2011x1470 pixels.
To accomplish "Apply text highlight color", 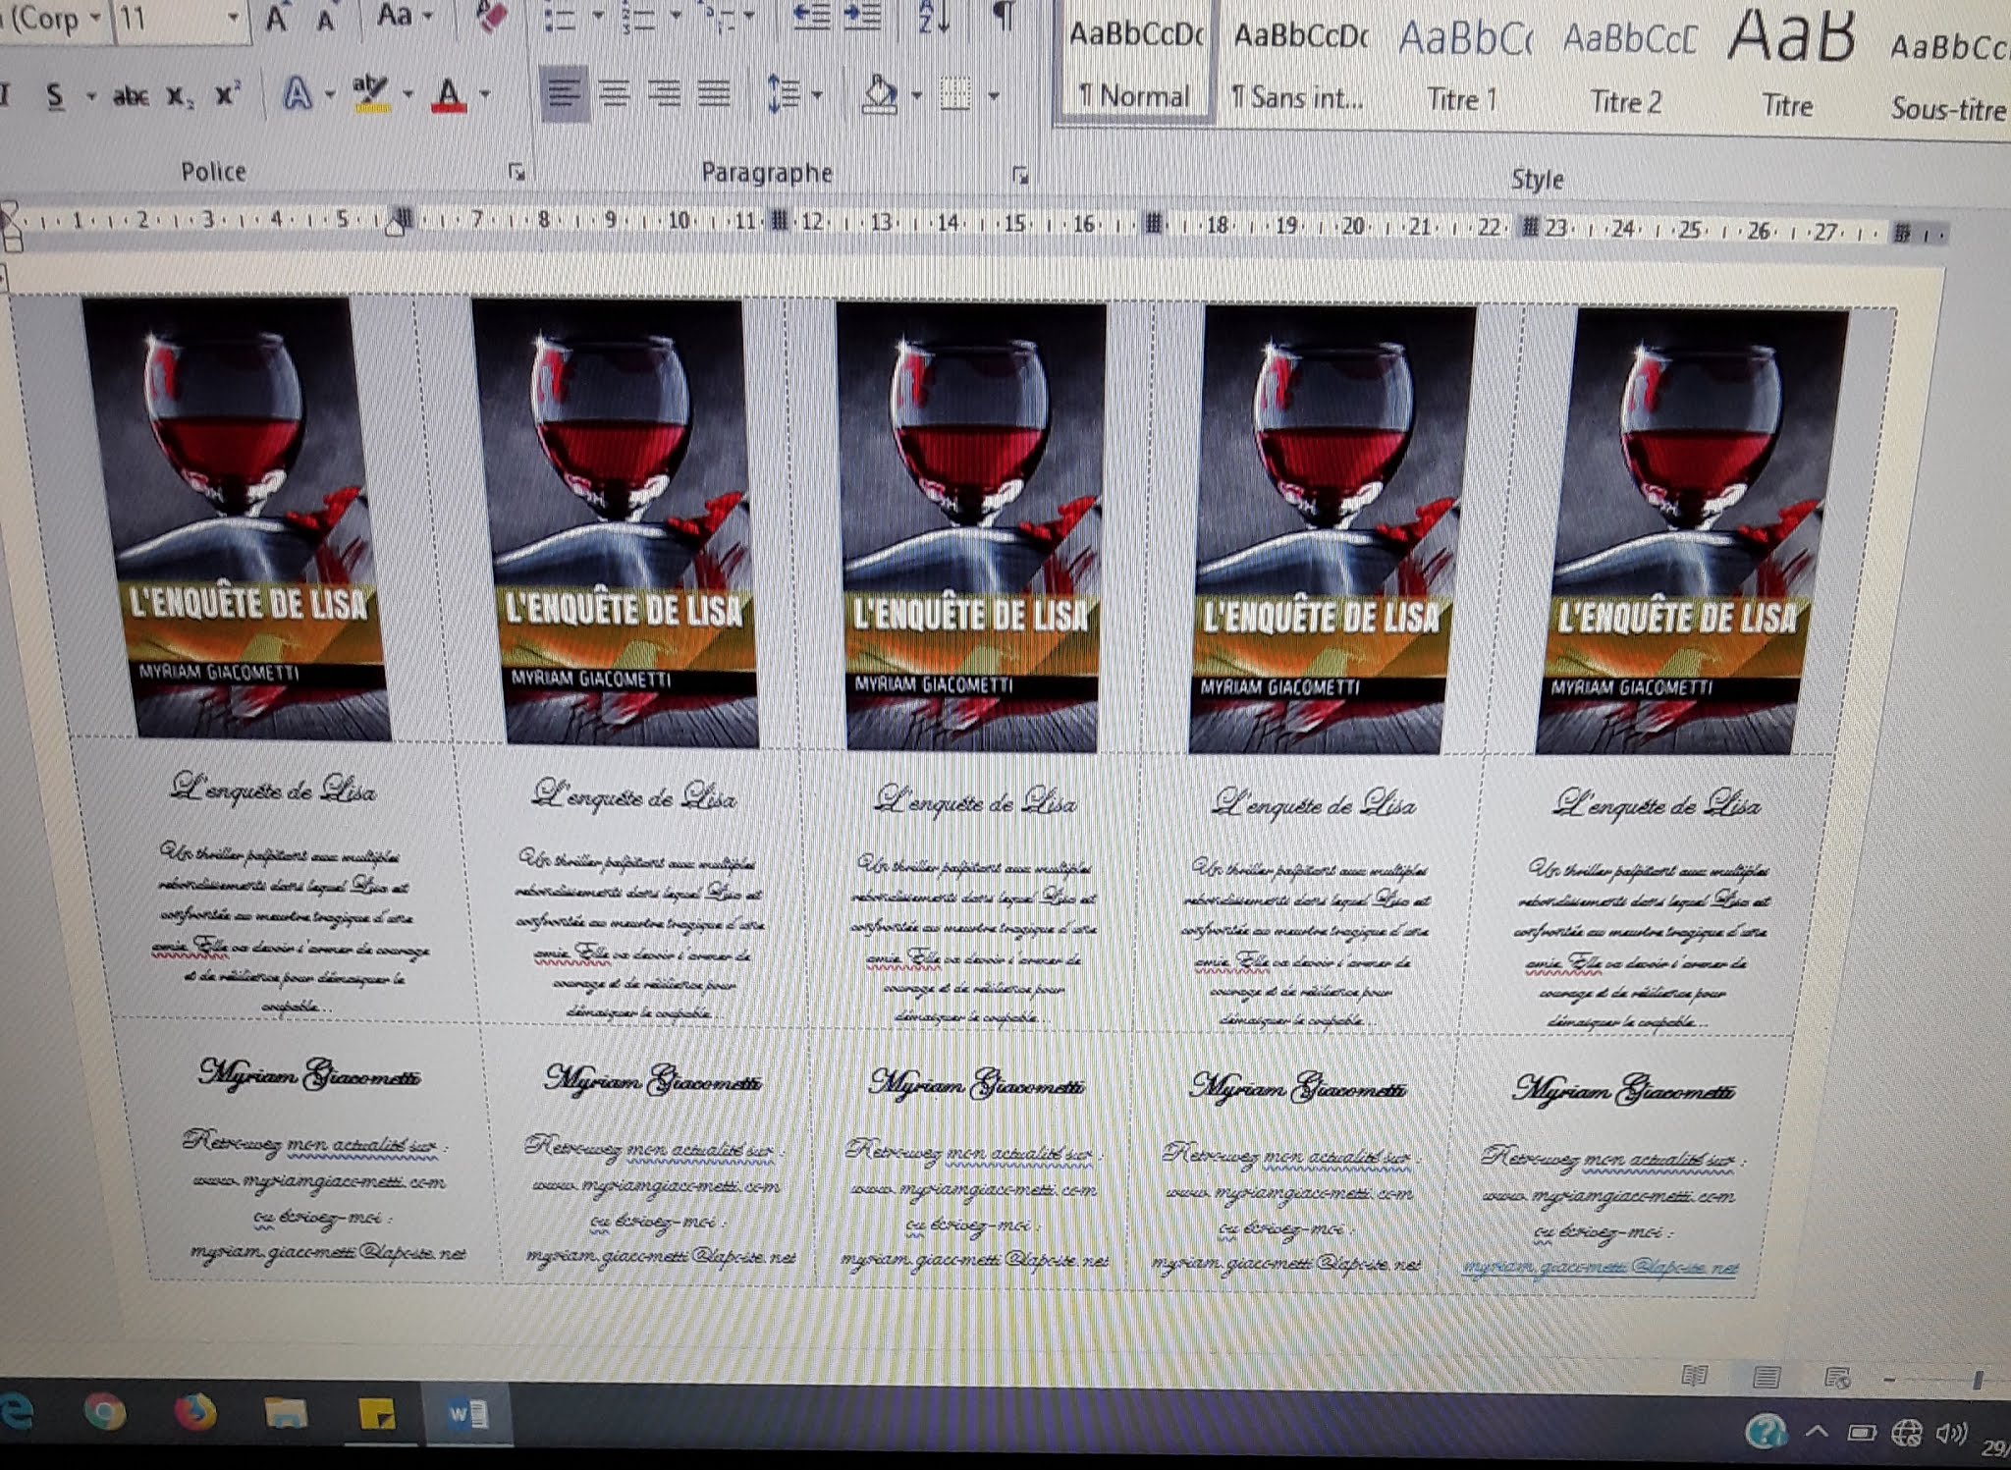I will (371, 93).
